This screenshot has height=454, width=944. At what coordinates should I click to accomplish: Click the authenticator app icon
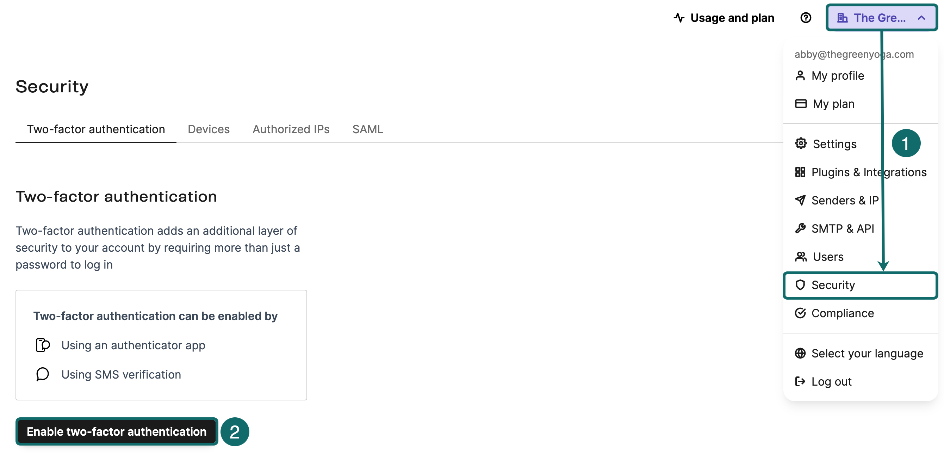tap(42, 345)
